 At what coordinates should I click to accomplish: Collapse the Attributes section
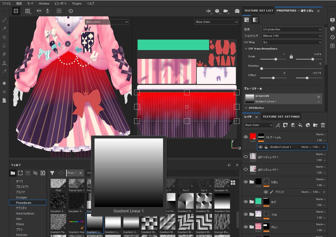click(x=246, y=108)
